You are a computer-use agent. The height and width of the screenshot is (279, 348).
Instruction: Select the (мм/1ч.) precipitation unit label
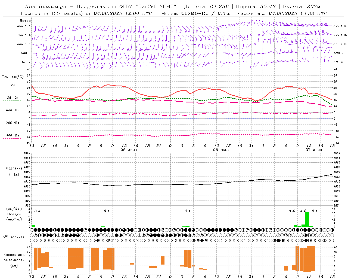(x=14, y=219)
